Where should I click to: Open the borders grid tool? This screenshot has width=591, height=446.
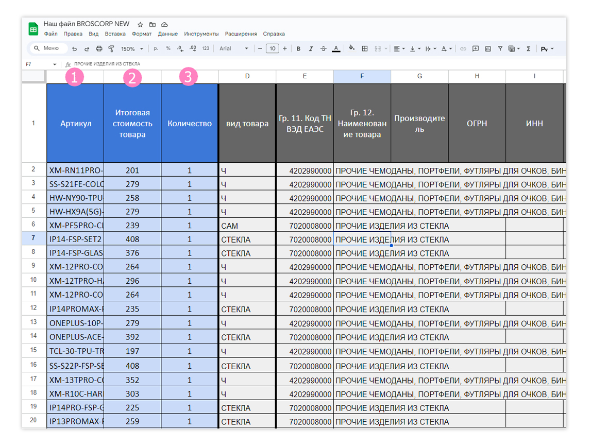[364, 48]
